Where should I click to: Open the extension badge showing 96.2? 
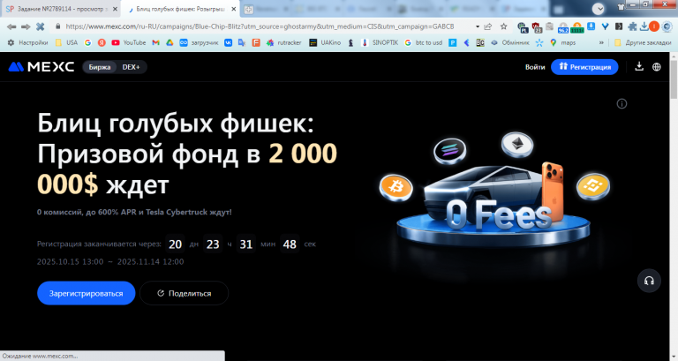tap(563, 27)
